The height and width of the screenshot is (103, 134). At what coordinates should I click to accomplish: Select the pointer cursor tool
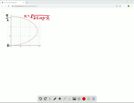coord(50,99)
